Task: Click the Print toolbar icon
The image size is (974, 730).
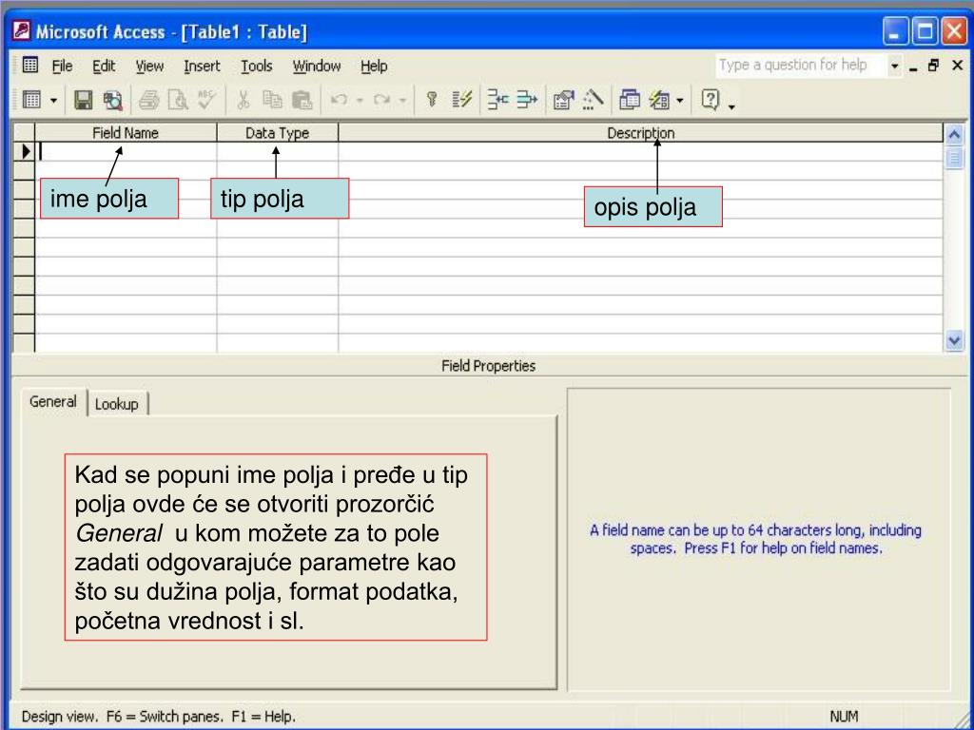Action: coord(148,100)
